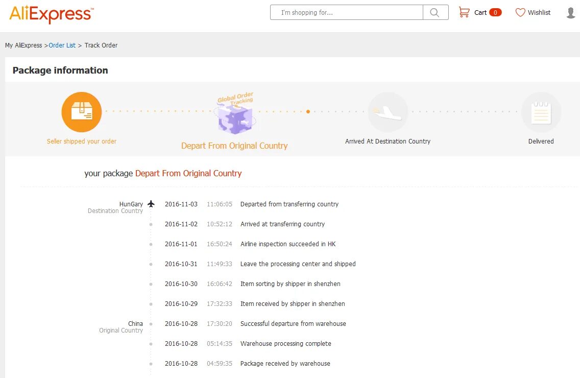Click the Global Order Tracking cube icon
This screenshot has height=378, width=580.
235,113
